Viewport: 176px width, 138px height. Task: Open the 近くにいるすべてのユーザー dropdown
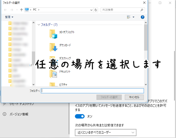[x=106, y=132]
